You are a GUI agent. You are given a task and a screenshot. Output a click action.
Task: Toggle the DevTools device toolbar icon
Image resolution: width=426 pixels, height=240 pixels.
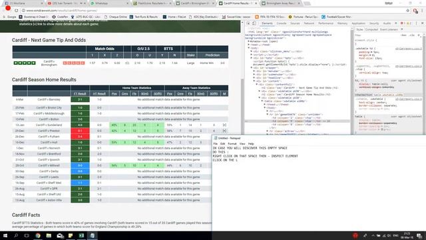254,23
